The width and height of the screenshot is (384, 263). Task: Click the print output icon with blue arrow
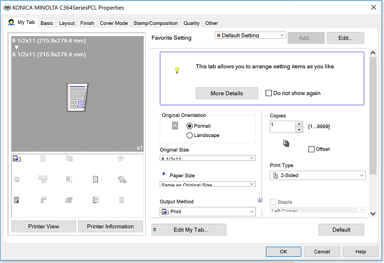(17, 159)
